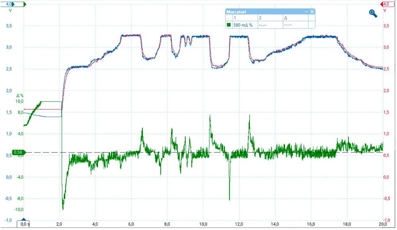Select the blue channel 4,0 ruler handle
Screen dimensions: 397x230
[x=8, y=4]
